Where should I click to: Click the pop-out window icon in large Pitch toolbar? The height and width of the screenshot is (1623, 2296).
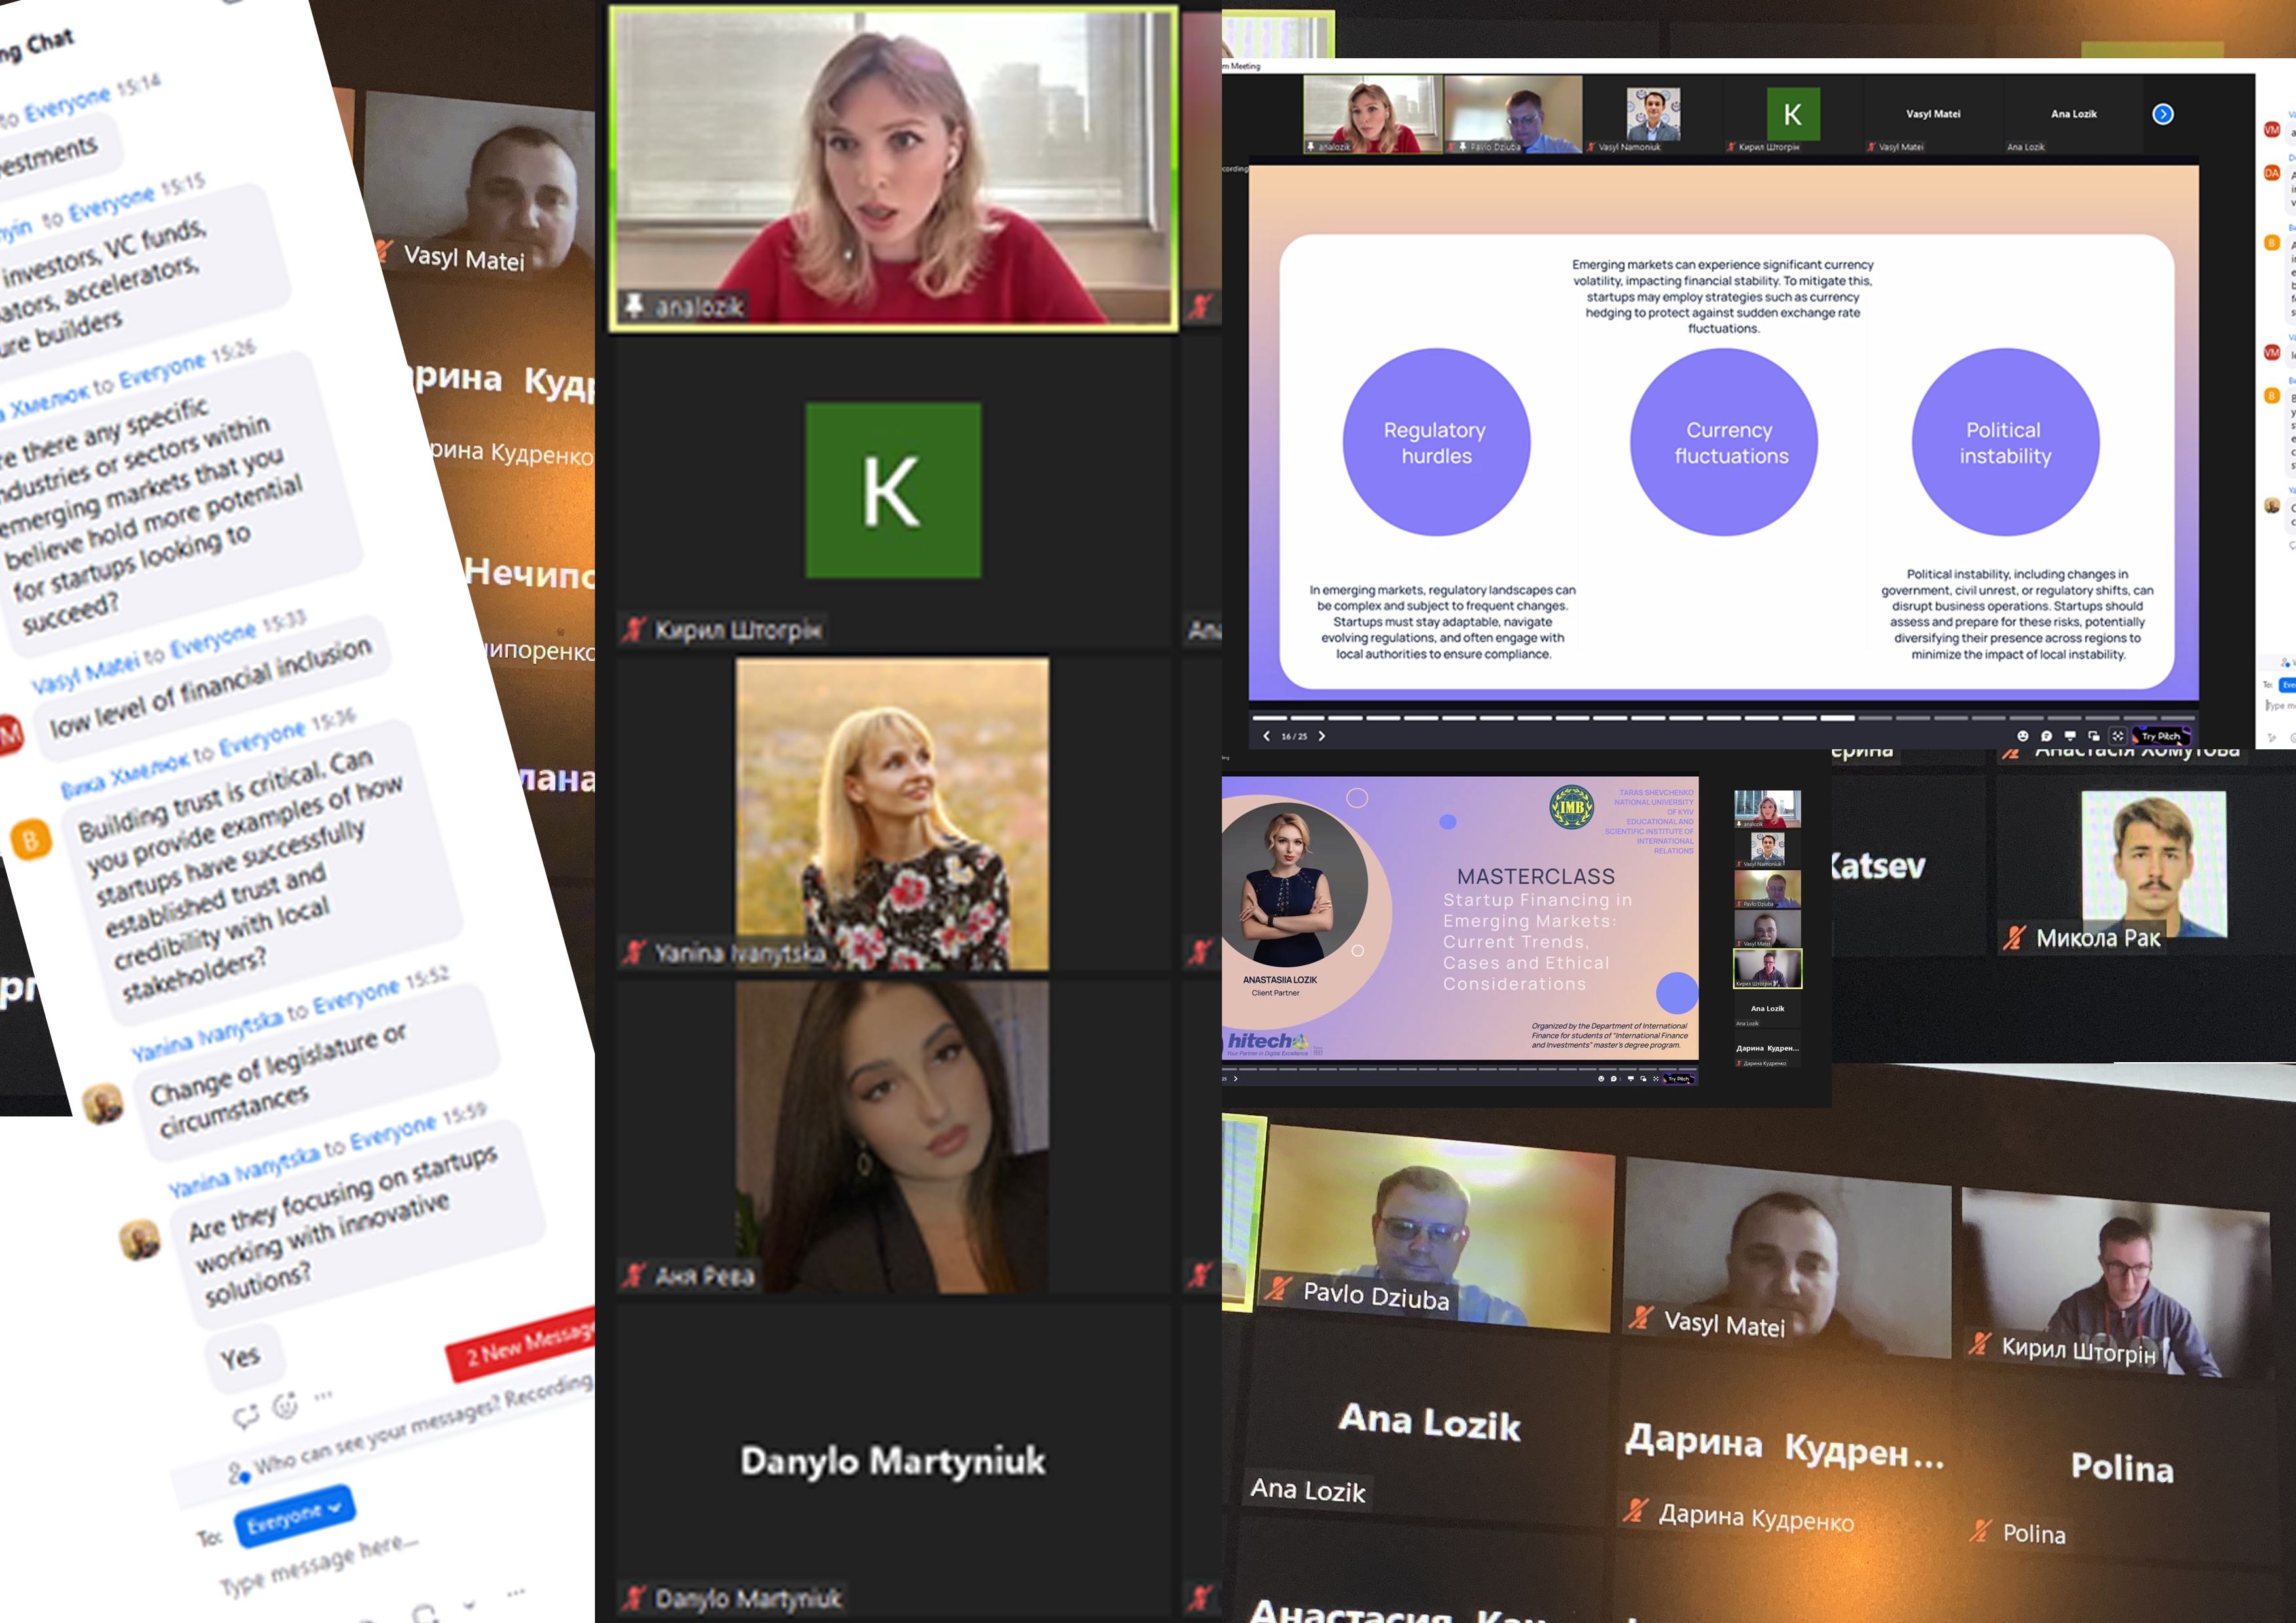[x=2094, y=736]
